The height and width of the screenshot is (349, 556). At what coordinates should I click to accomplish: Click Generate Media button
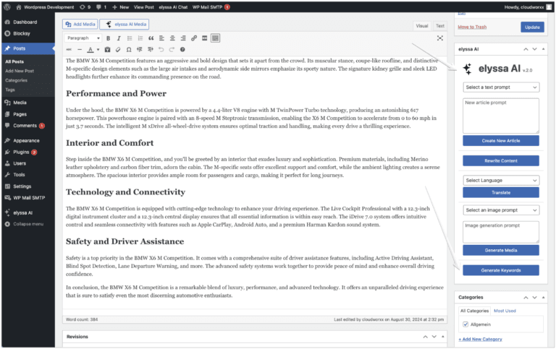pyautogui.click(x=501, y=250)
